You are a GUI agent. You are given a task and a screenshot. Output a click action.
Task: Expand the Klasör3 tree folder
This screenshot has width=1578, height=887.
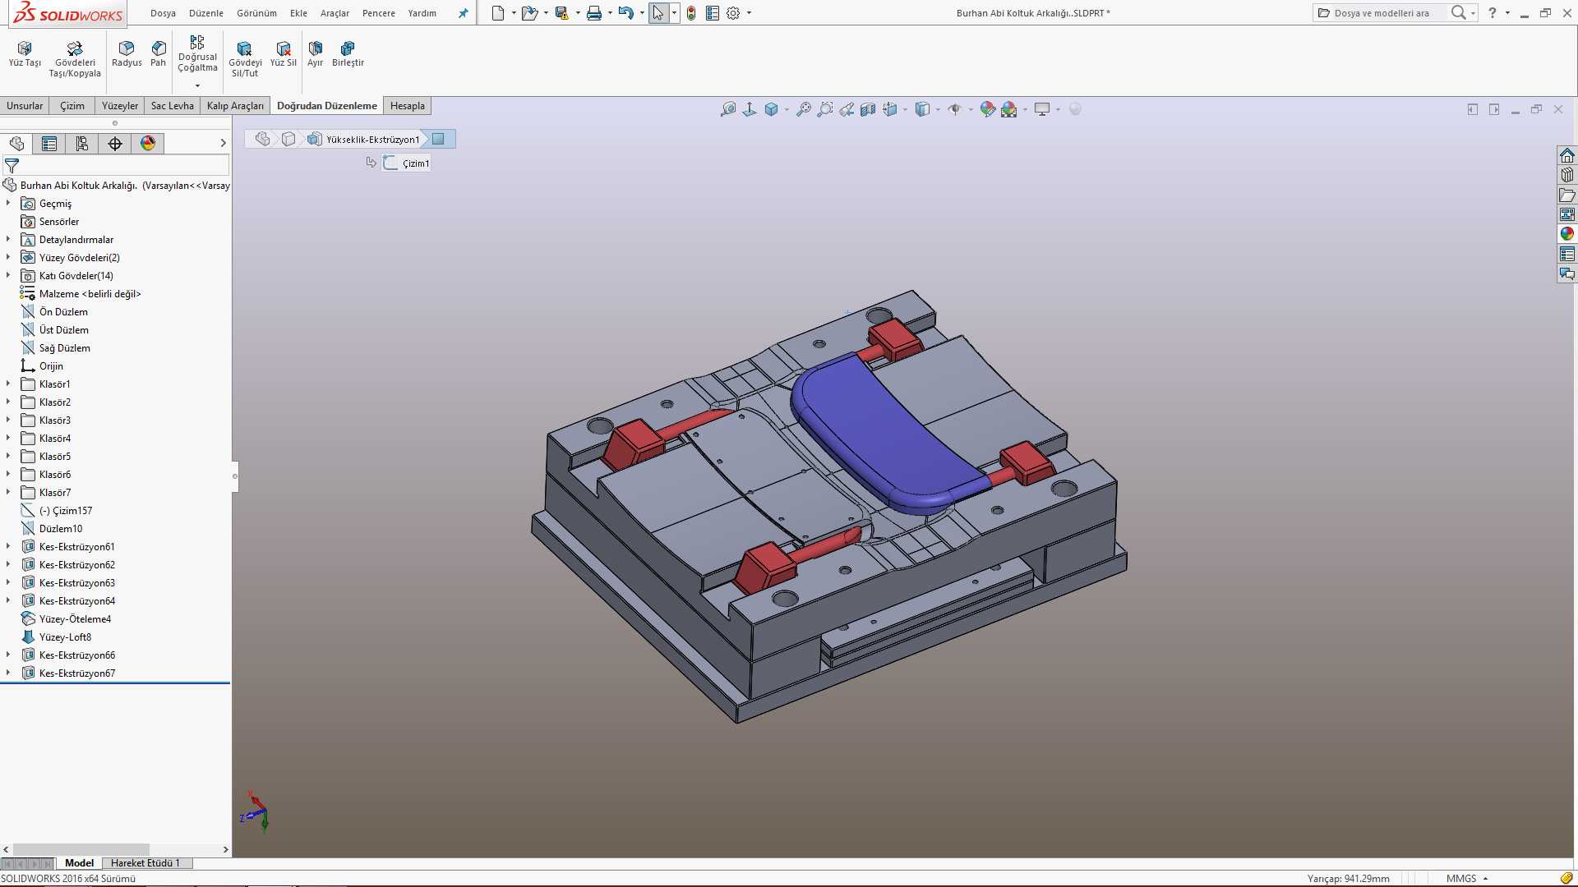coord(8,421)
